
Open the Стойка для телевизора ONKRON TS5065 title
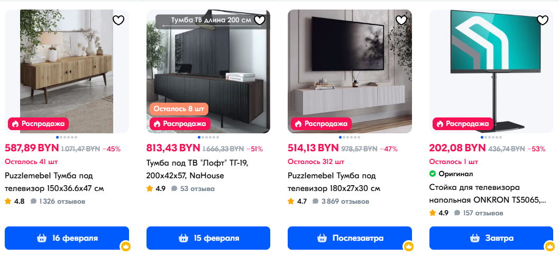click(488, 194)
